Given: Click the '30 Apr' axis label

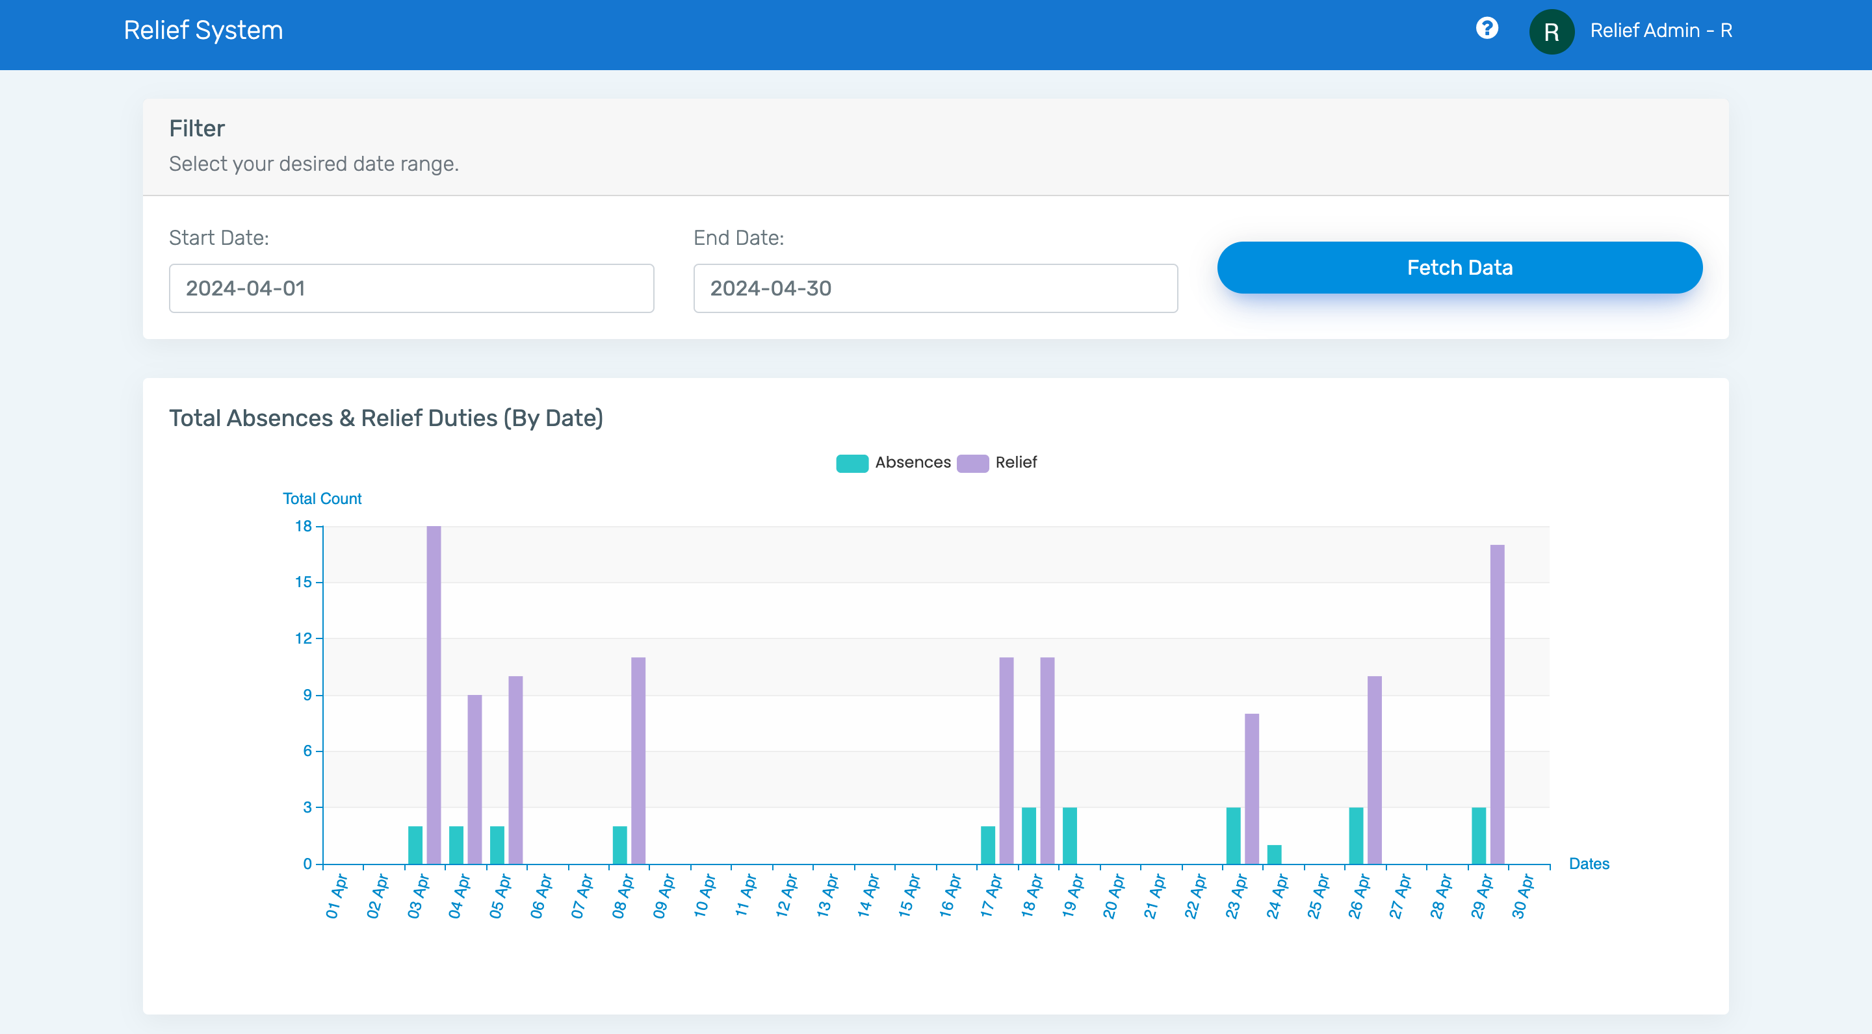Looking at the screenshot, I should (x=1522, y=897).
